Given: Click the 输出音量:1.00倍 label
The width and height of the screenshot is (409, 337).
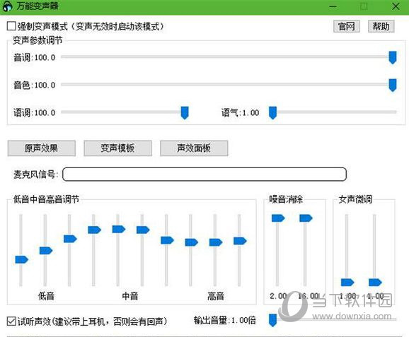Looking at the screenshot, I should 225,320.
